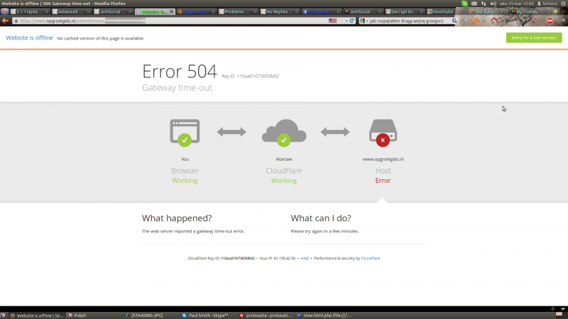
Task: Click the CloudFlare cloud icon above Warsaw
Action: coord(284,133)
